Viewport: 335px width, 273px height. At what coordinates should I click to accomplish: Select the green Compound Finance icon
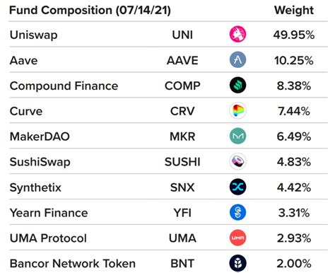(237, 85)
